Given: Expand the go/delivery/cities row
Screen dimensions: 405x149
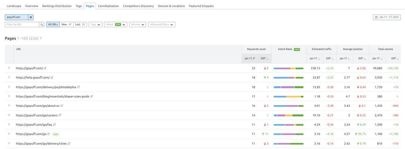Looking at the screenshot, I should [x=9, y=143].
